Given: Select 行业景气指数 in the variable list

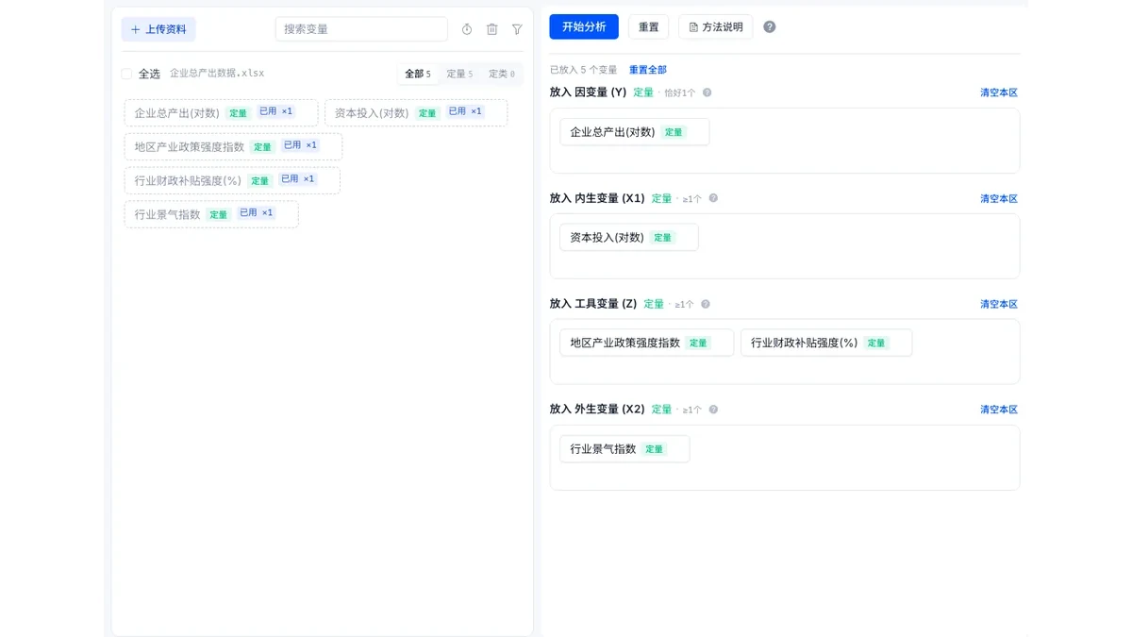Looking at the screenshot, I should pos(211,214).
